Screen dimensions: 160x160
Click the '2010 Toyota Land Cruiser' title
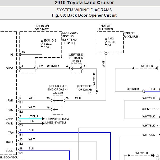(x=84, y=3)
